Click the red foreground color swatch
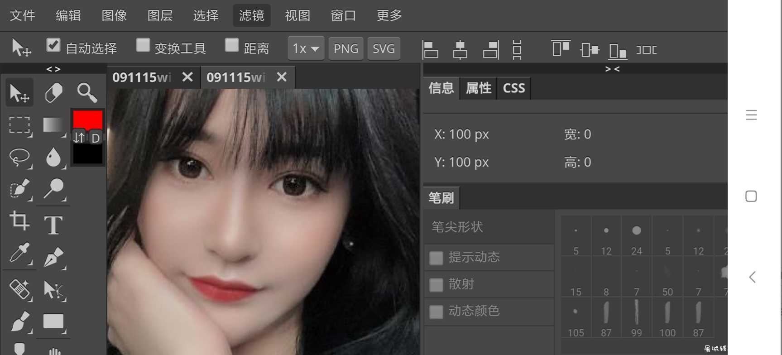This screenshot has height=355, width=782. click(x=87, y=120)
